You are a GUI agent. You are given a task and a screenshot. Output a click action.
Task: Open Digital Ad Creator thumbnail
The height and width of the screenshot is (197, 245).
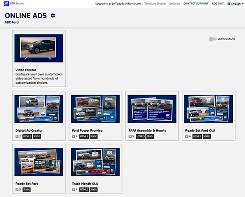39,109
